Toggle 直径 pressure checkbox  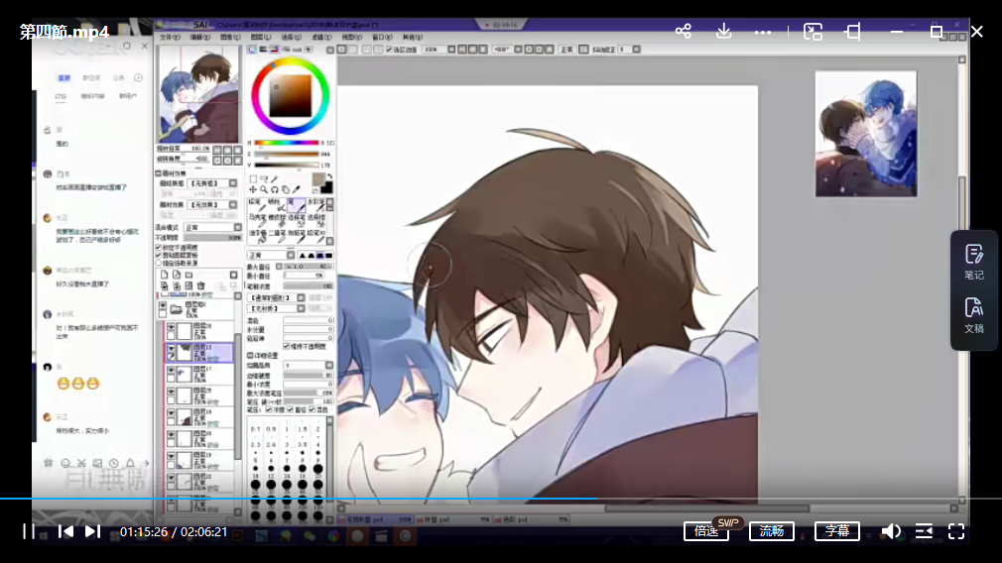coord(290,409)
